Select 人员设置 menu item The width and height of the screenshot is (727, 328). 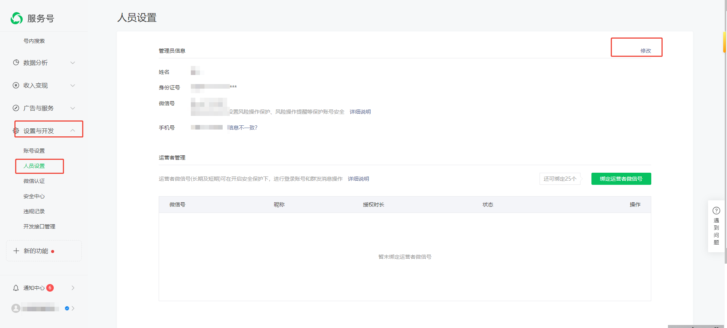pyautogui.click(x=34, y=166)
